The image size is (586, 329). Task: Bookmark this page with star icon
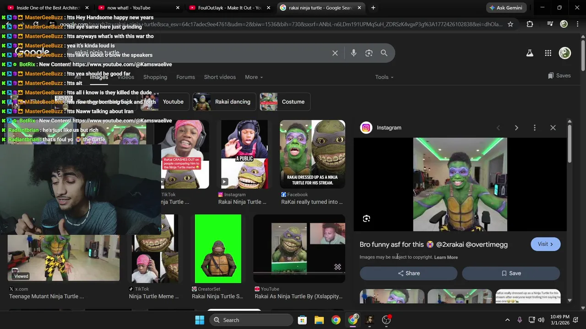pos(510,24)
